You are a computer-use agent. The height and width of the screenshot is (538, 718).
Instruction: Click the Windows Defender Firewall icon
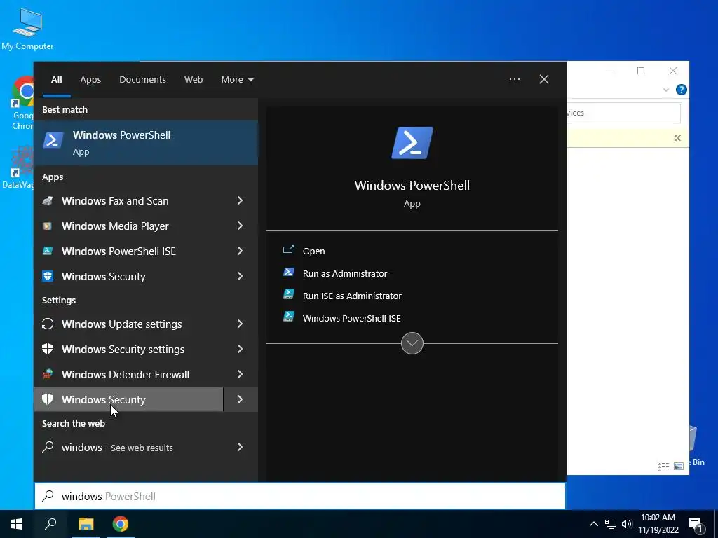(x=48, y=374)
